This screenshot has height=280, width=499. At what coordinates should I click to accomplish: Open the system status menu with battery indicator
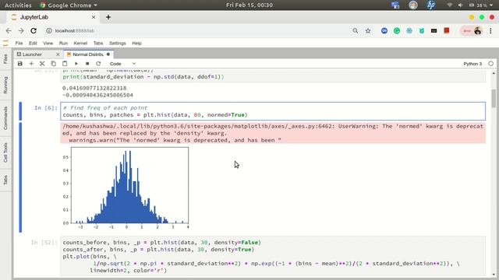pos(481,5)
